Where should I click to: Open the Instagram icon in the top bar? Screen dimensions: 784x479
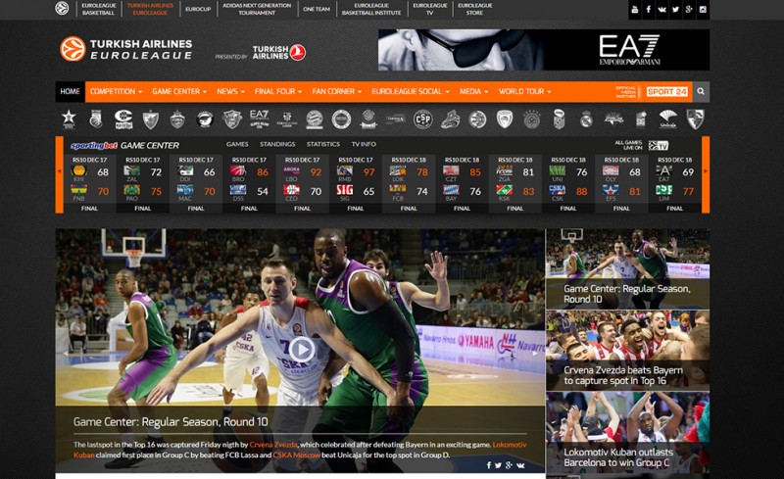703,10
